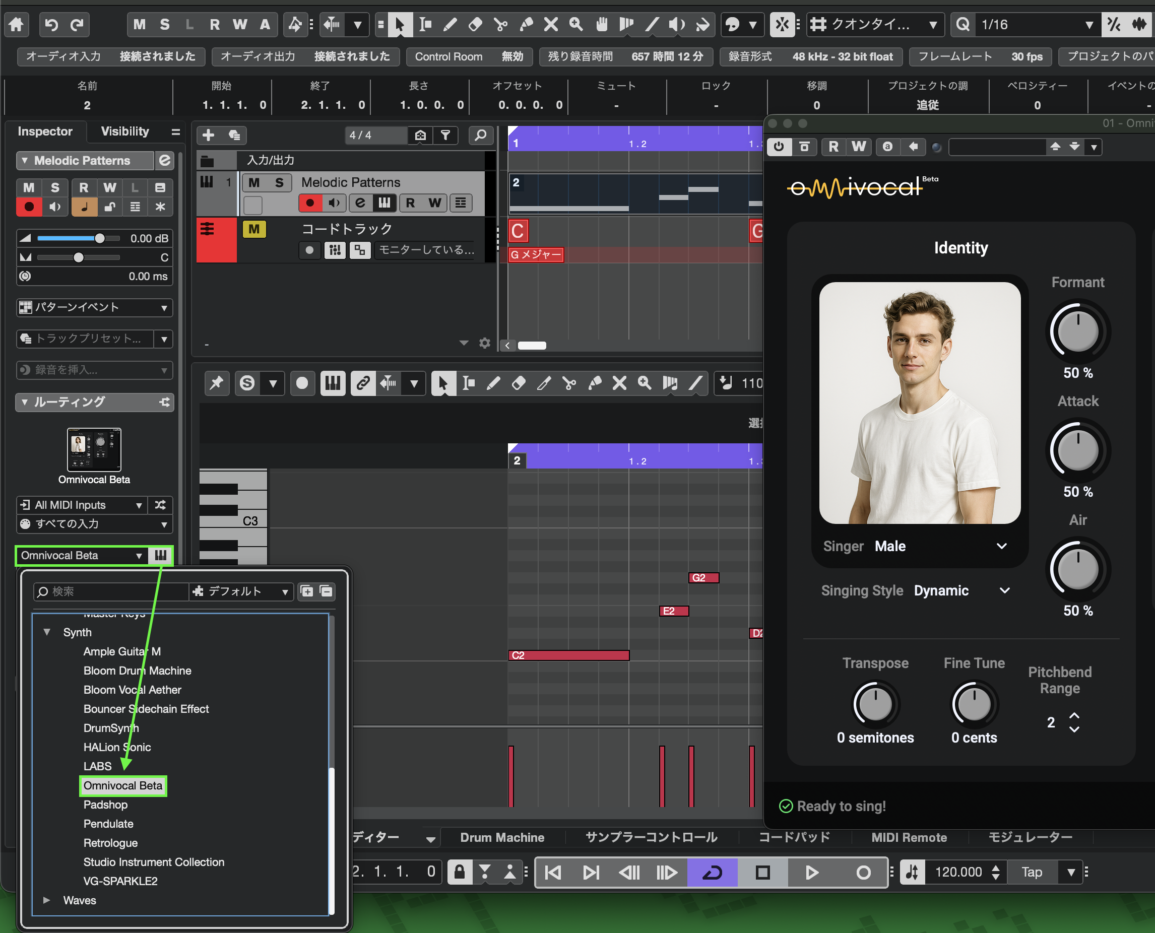Click the Tap tempo button
The image size is (1155, 933).
tap(1032, 872)
